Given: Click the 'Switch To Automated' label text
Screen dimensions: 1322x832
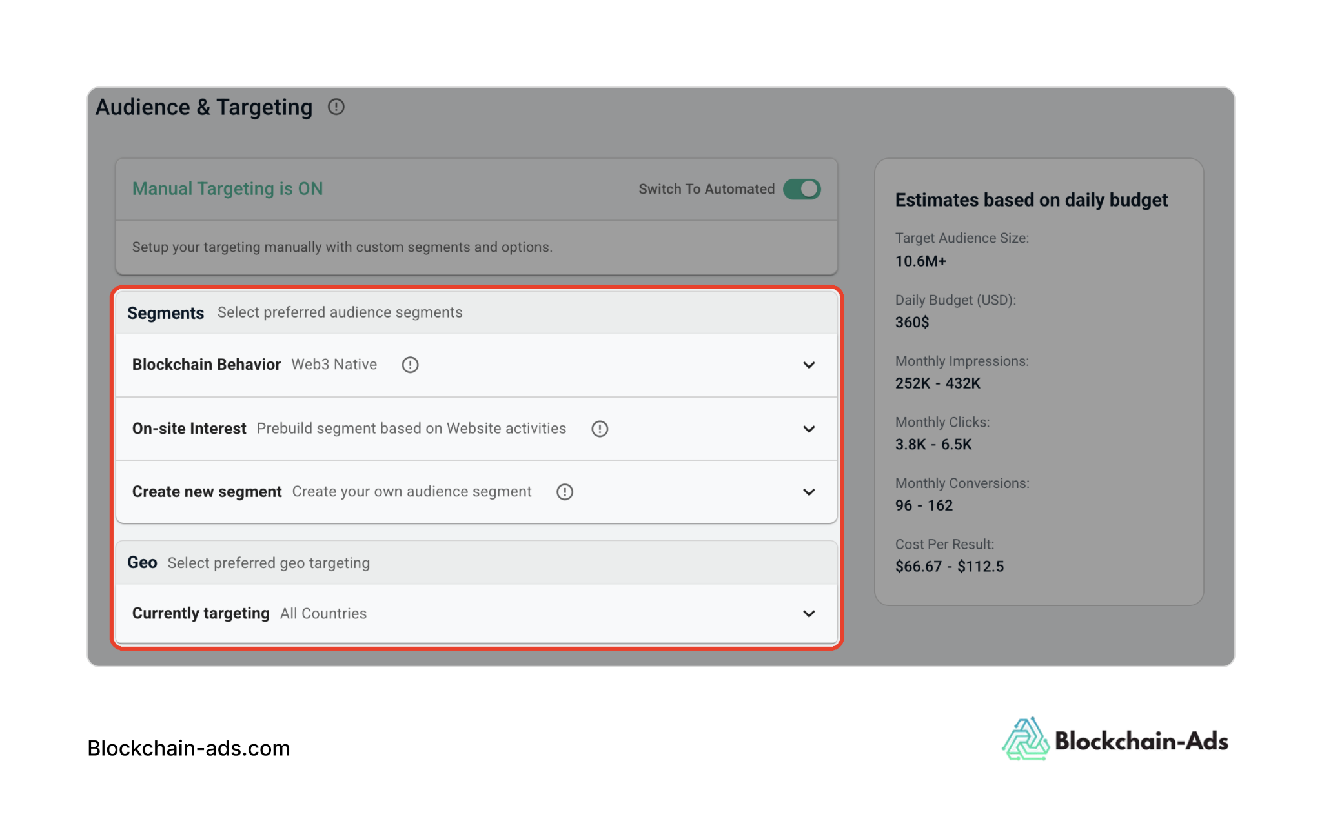Looking at the screenshot, I should pyautogui.click(x=707, y=189).
